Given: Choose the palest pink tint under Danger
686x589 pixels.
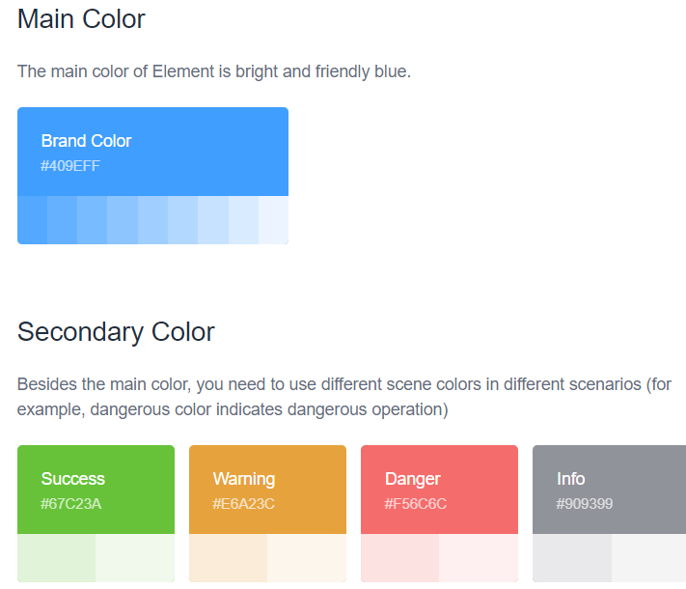Looking at the screenshot, I should tap(479, 558).
